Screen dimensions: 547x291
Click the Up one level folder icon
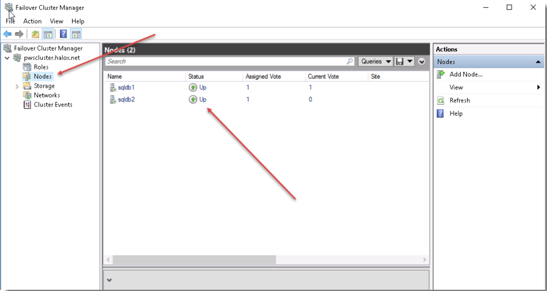[x=35, y=33]
